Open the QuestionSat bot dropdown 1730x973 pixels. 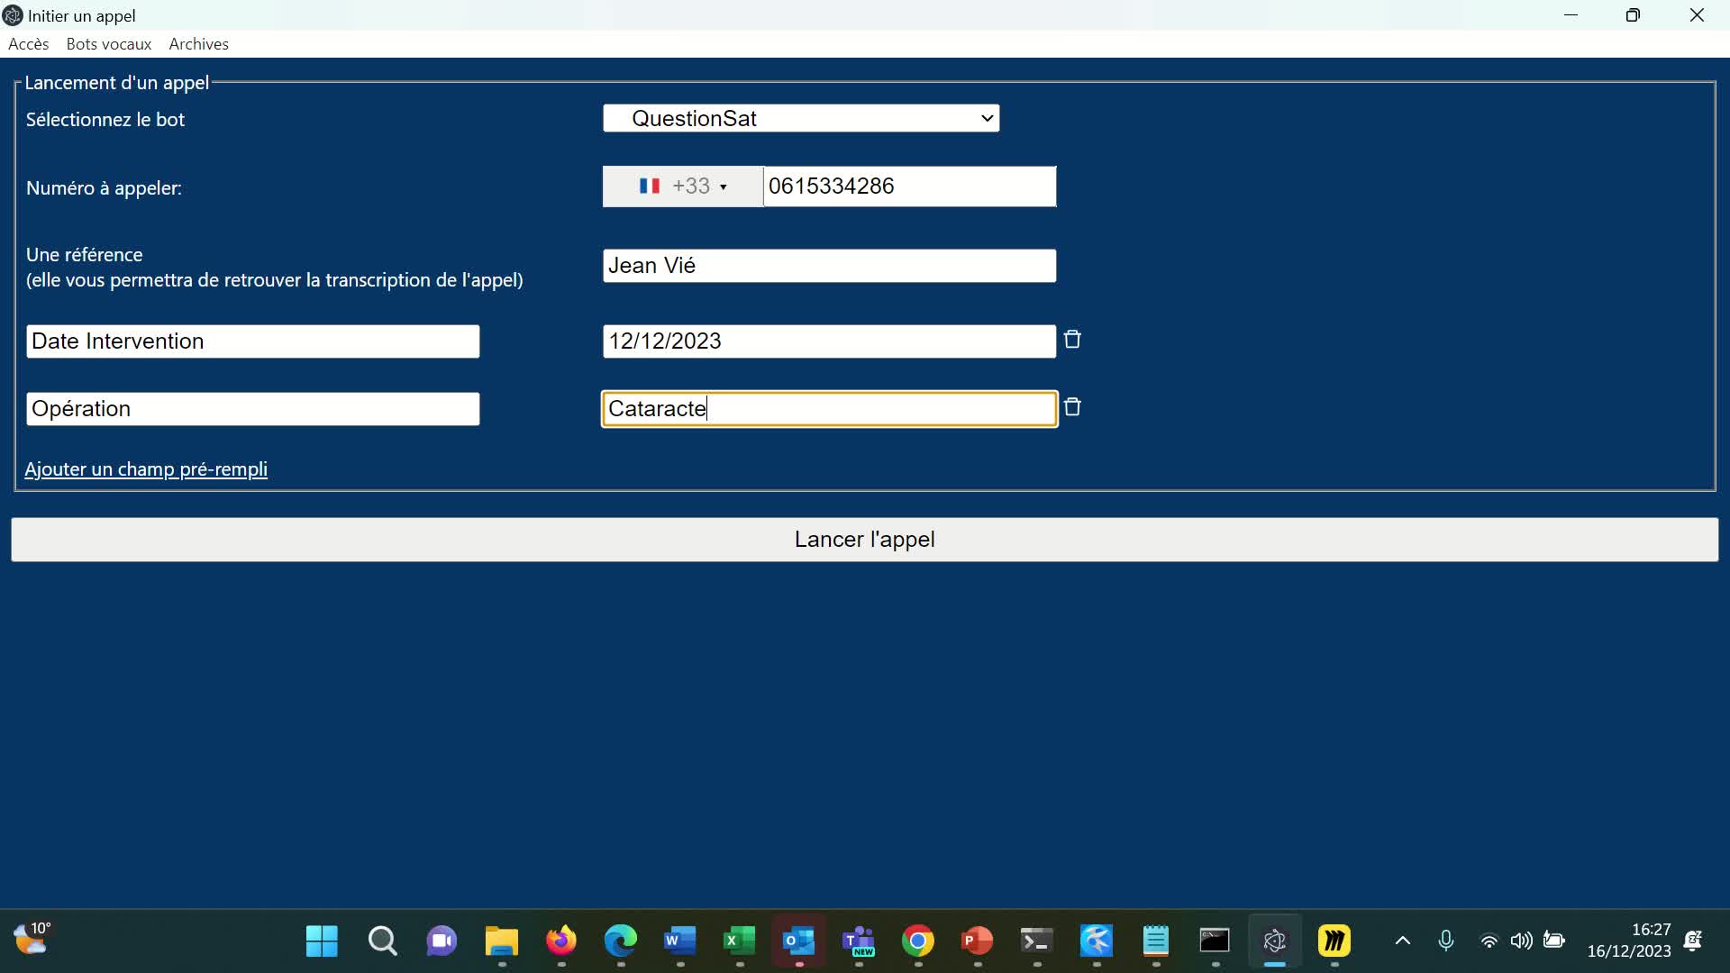tap(801, 118)
